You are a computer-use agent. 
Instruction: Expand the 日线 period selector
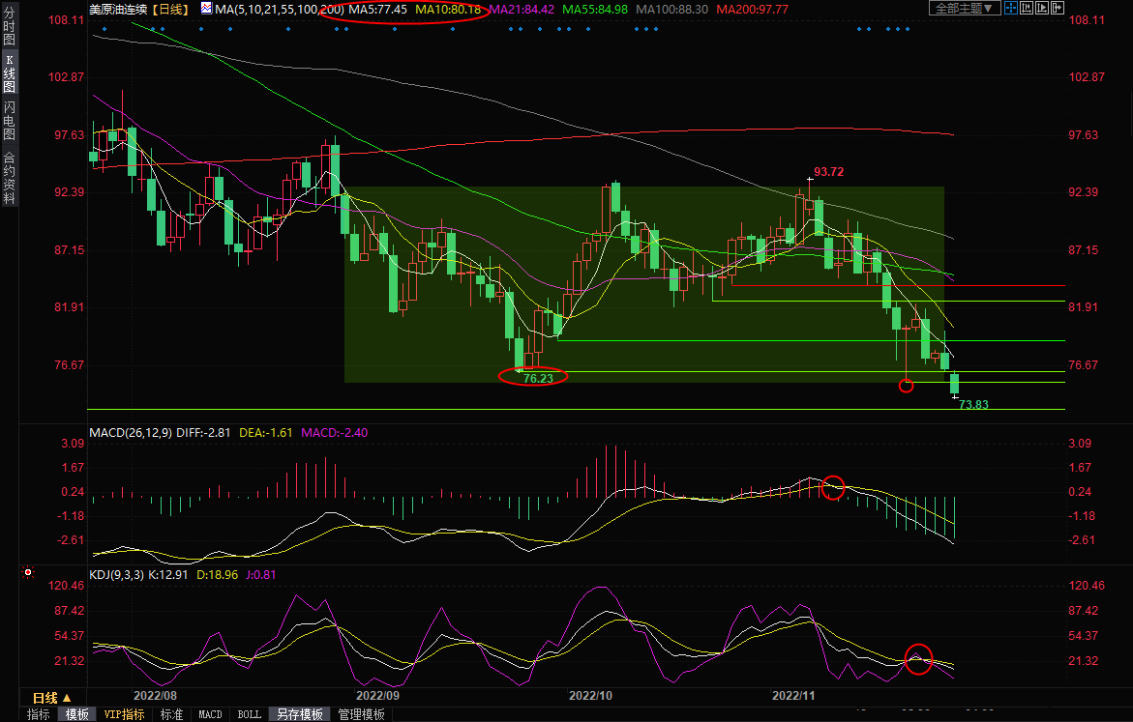coord(52,697)
